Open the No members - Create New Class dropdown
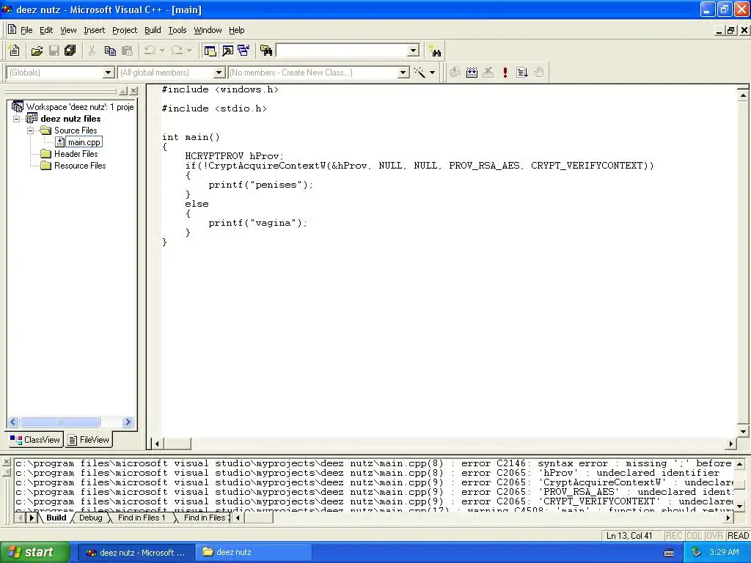 [403, 73]
